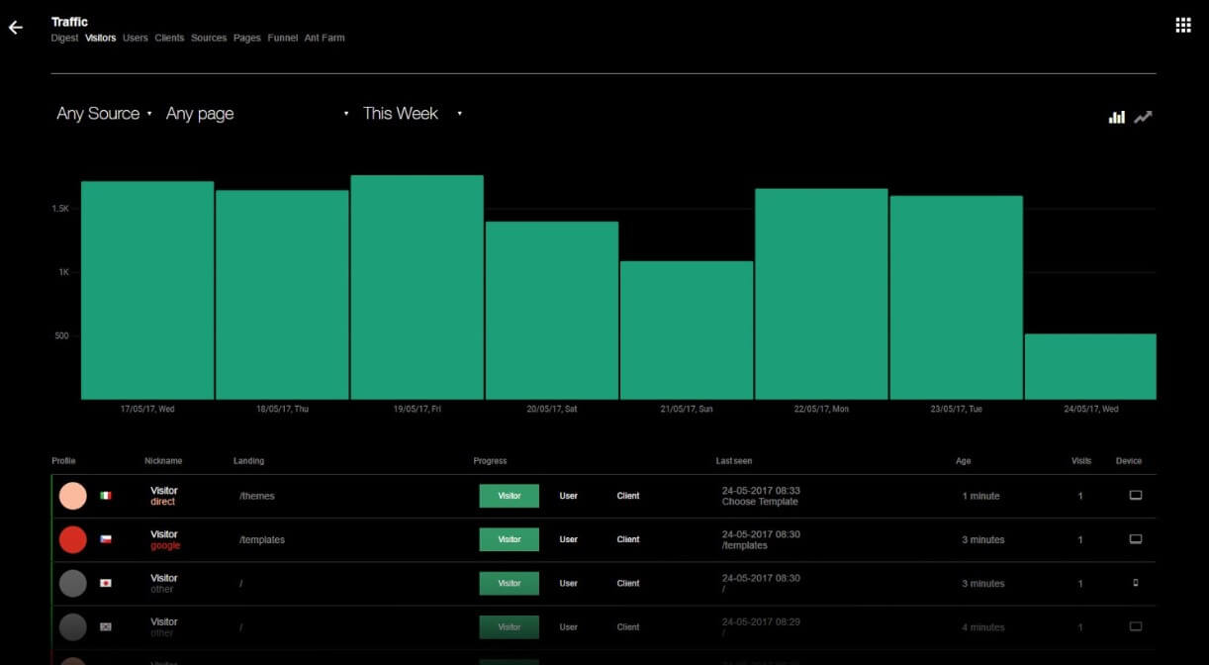Click desktop device icon in first visitor row

pyautogui.click(x=1135, y=496)
